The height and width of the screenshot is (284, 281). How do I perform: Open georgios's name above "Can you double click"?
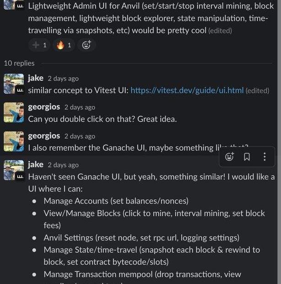pyautogui.click(x=44, y=107)
